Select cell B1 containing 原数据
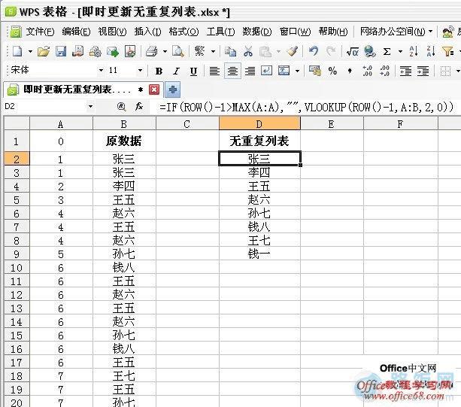This screenshot has width=461, height=407. click(x=124, y=141)
